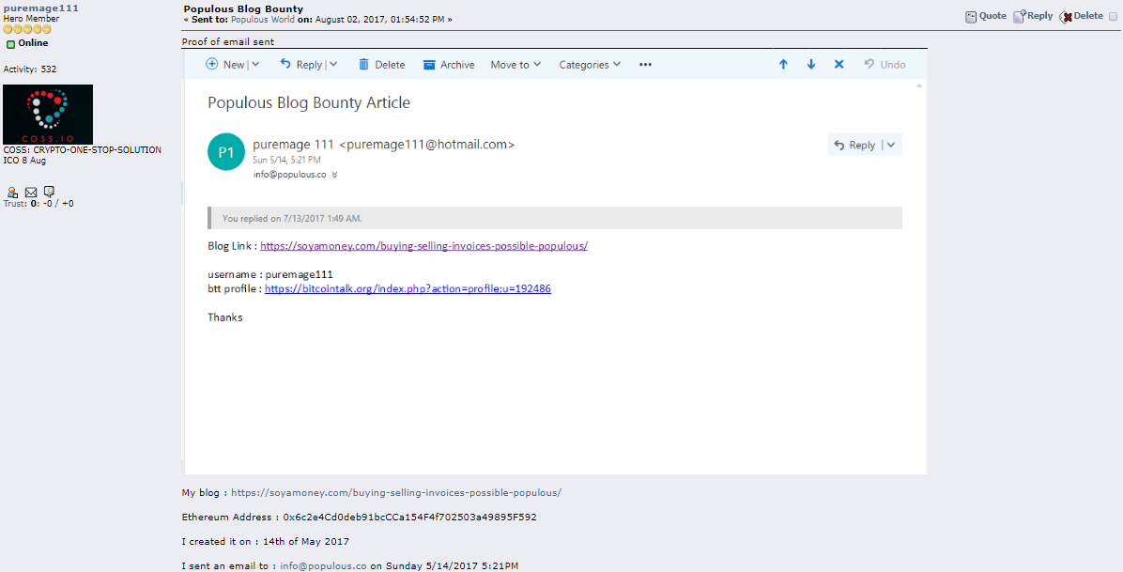Click the Ethereum address text
This screenshot has height=572, width=1123.
(x=409, y=517)
